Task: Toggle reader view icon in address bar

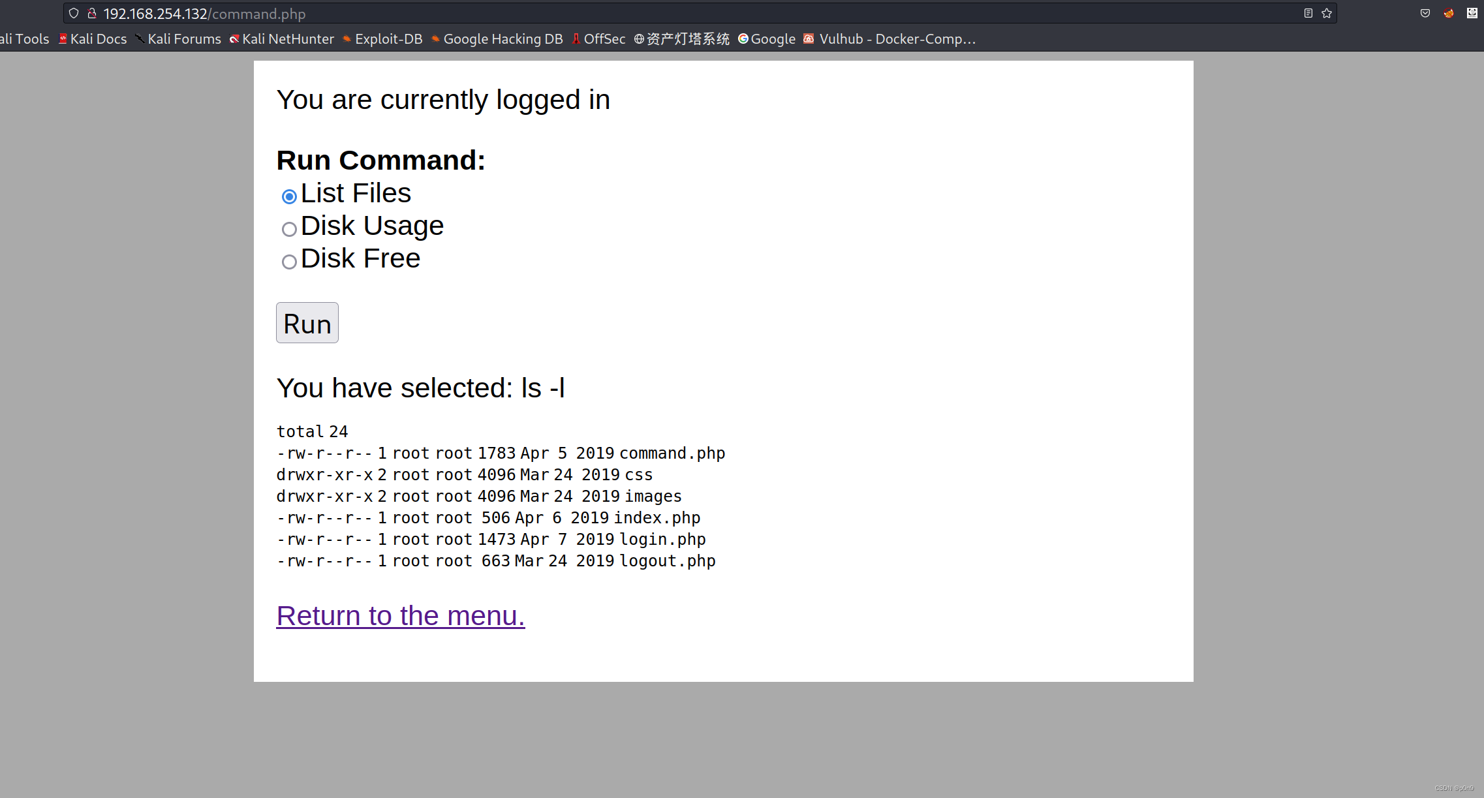Action: pos(1308,13)
